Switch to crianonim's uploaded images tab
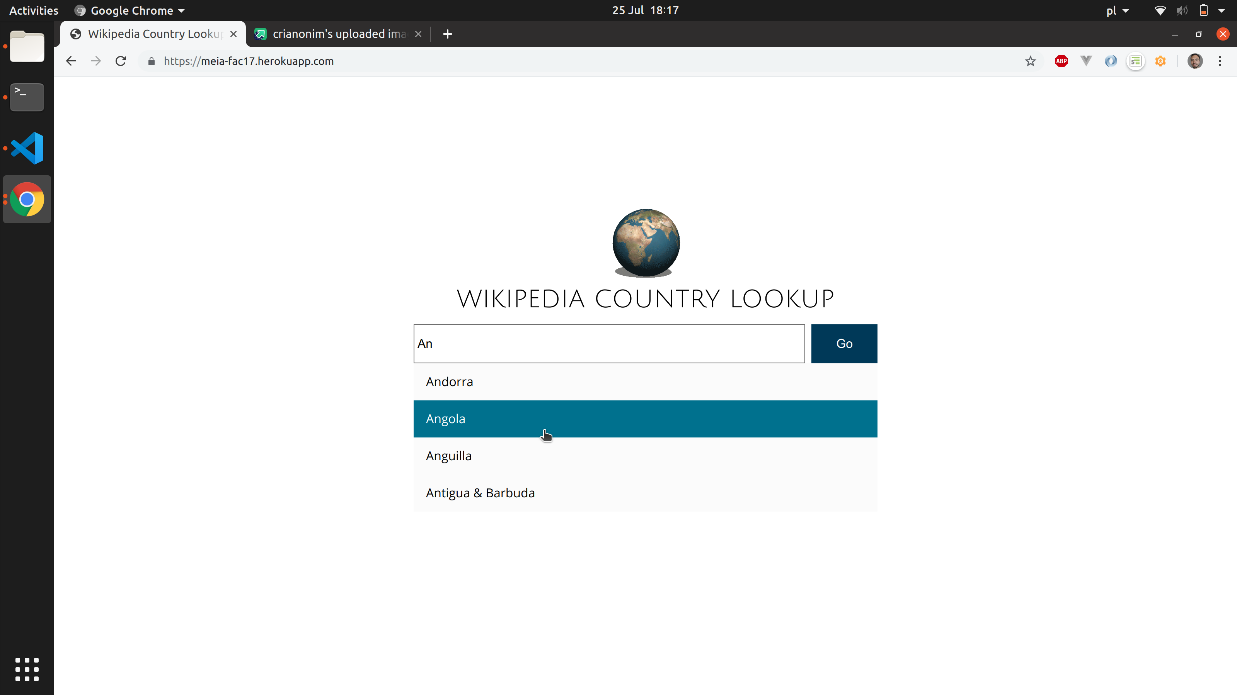 pos(339,34)
